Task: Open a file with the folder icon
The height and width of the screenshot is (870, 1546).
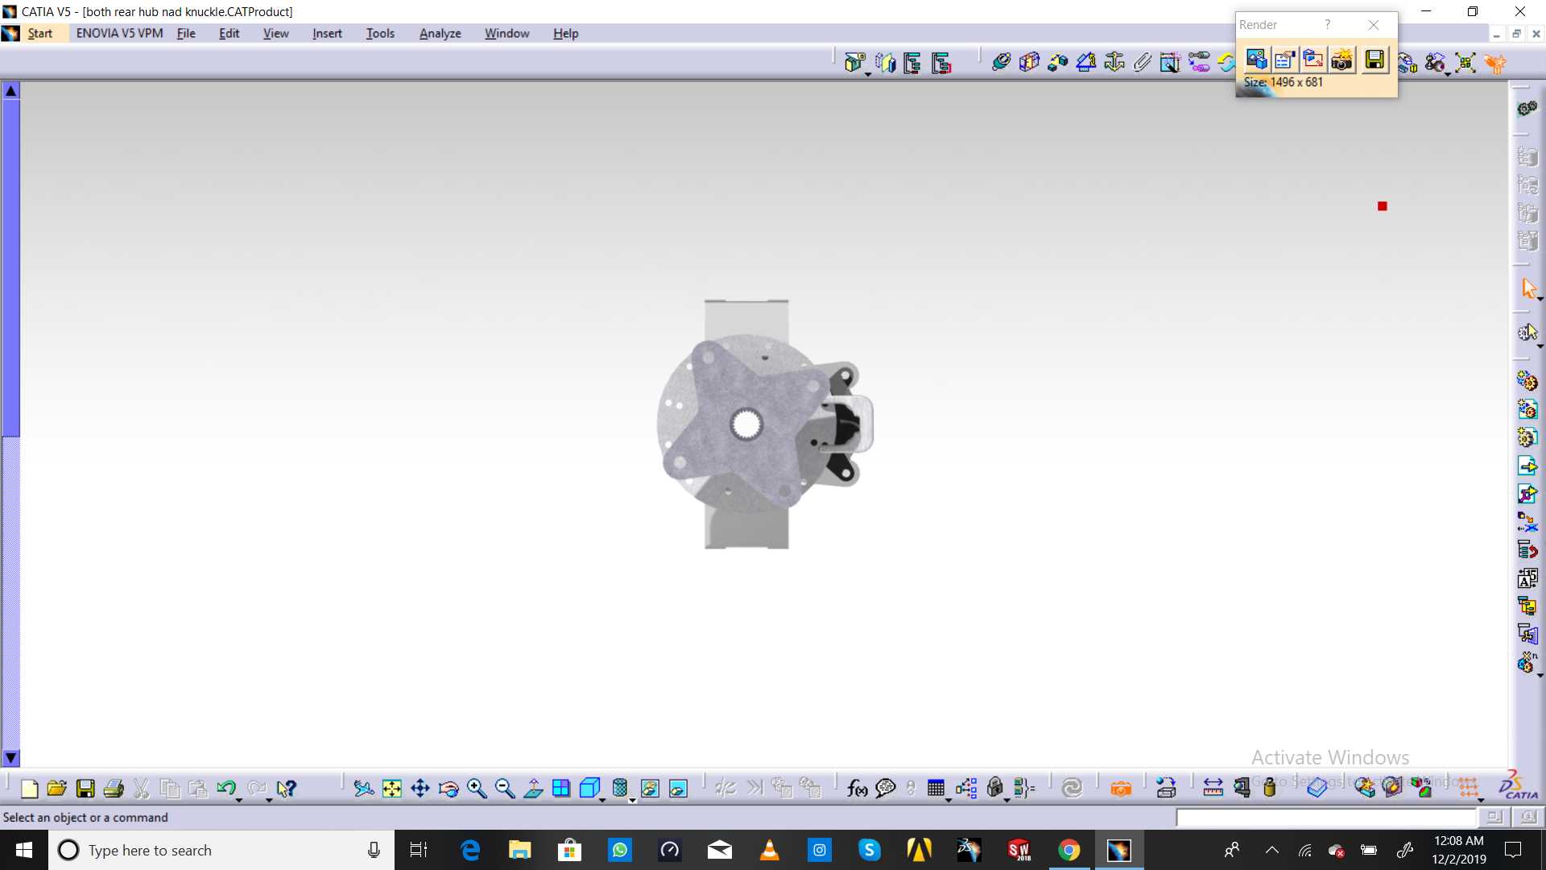Action: click(56, 789)
